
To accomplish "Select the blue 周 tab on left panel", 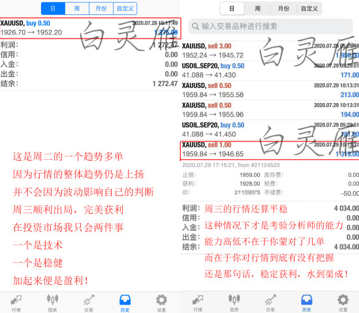I will coord(77,8).
